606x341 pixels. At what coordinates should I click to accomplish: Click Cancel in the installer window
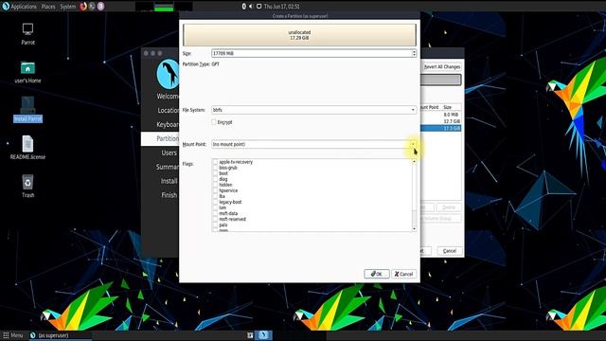tap(450, 251)
